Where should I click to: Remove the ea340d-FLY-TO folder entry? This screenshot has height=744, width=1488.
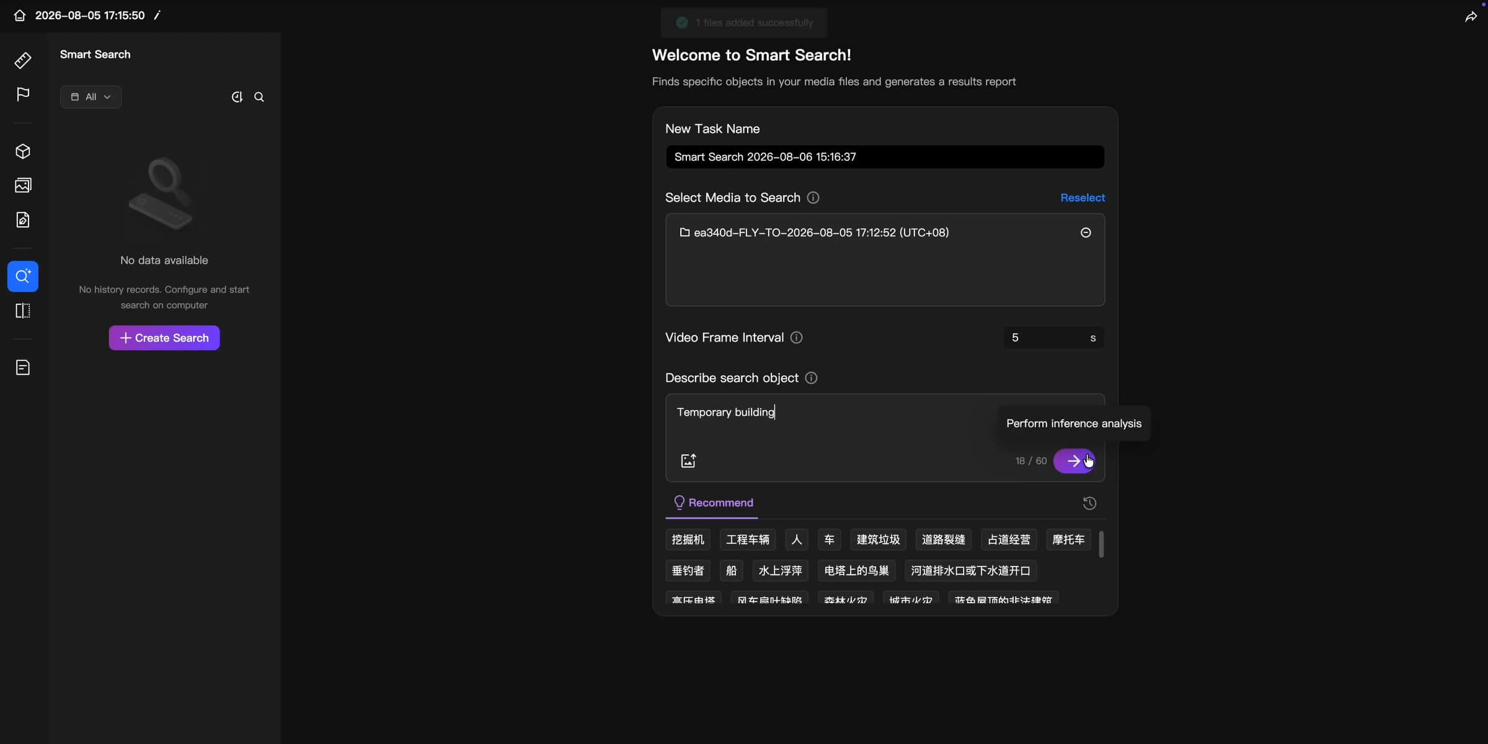point(1086,232)
